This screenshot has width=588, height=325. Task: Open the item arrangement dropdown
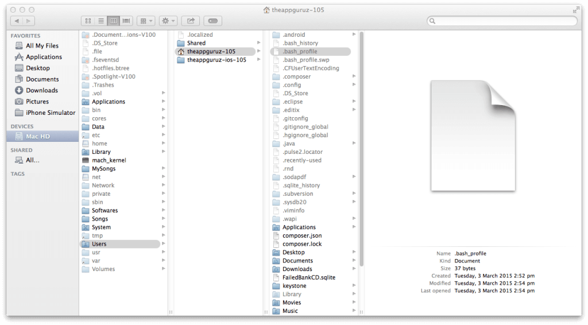pyautogui.click(x=146, y=21)
